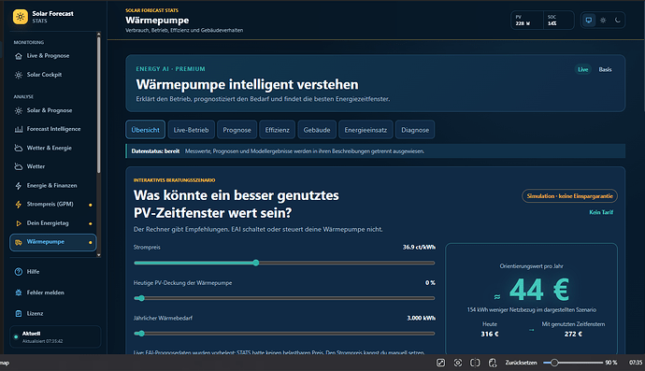Click the sidebar vertical scrollbar

click(99, 105)
